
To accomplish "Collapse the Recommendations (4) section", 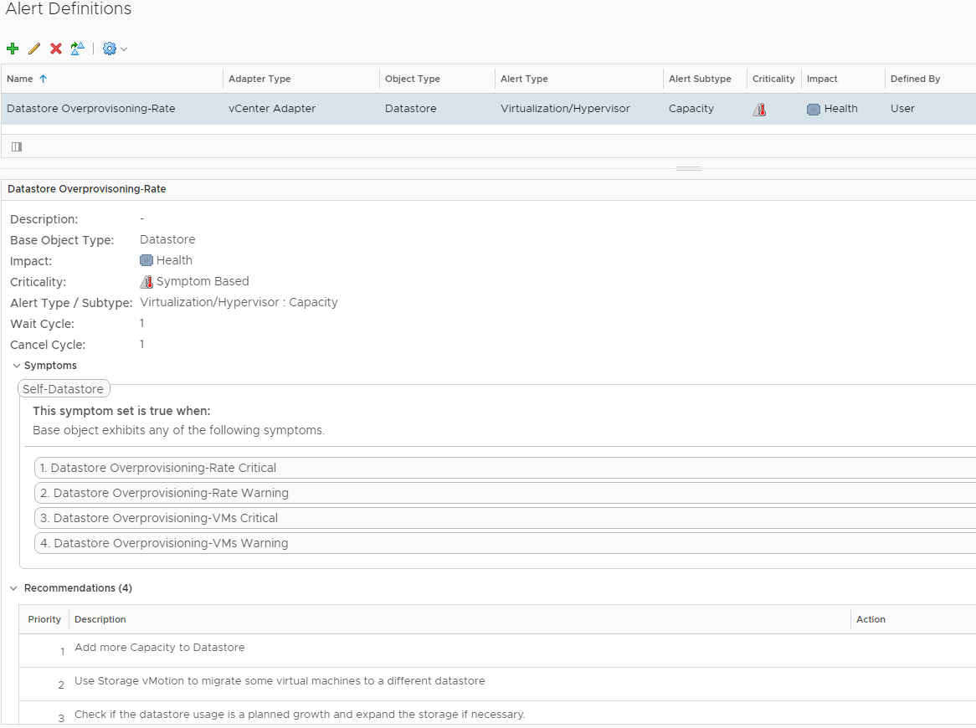I will click(13, 588).
